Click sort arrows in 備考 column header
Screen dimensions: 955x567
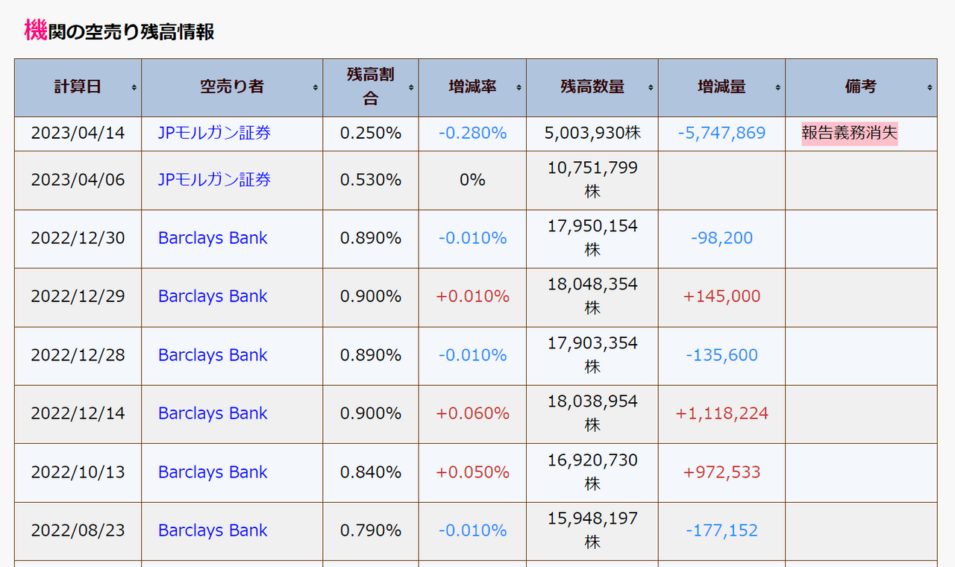coord(930,88)
